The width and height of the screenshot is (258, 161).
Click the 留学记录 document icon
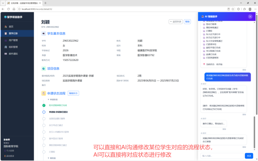click(x=6, y=33)
